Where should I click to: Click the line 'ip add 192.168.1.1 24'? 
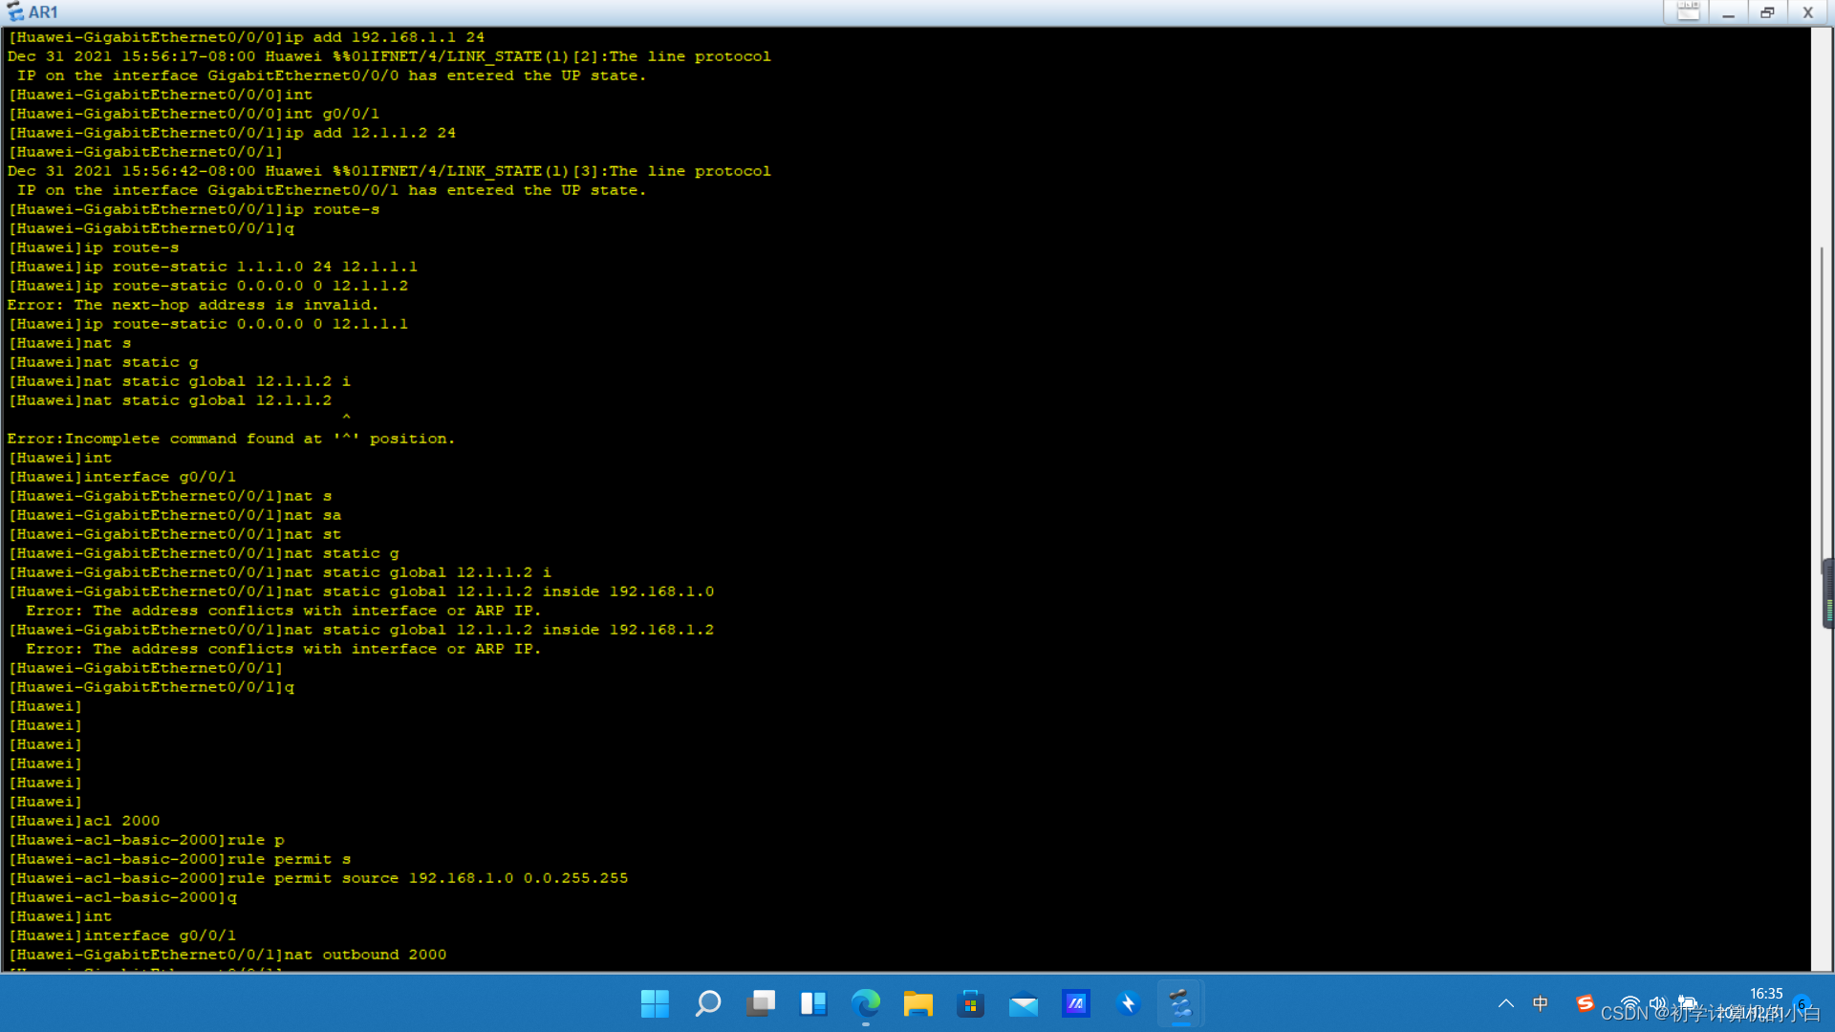click(x=247, y=37)
